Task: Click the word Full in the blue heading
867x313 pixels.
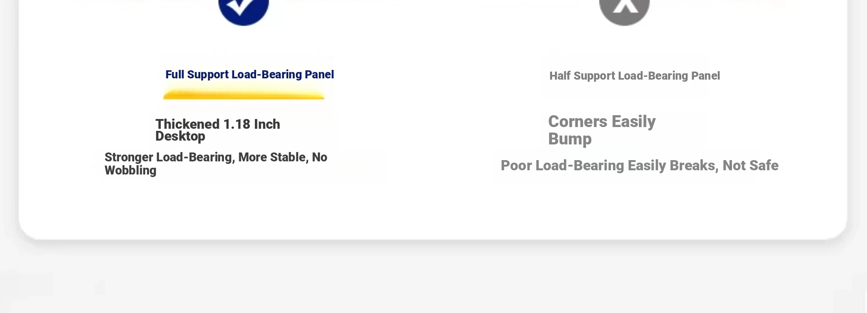Action: [x=174, y=75]
